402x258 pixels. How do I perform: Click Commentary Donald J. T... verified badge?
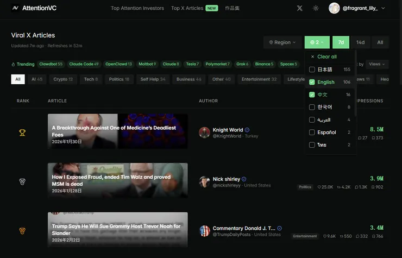coord(279,228)
